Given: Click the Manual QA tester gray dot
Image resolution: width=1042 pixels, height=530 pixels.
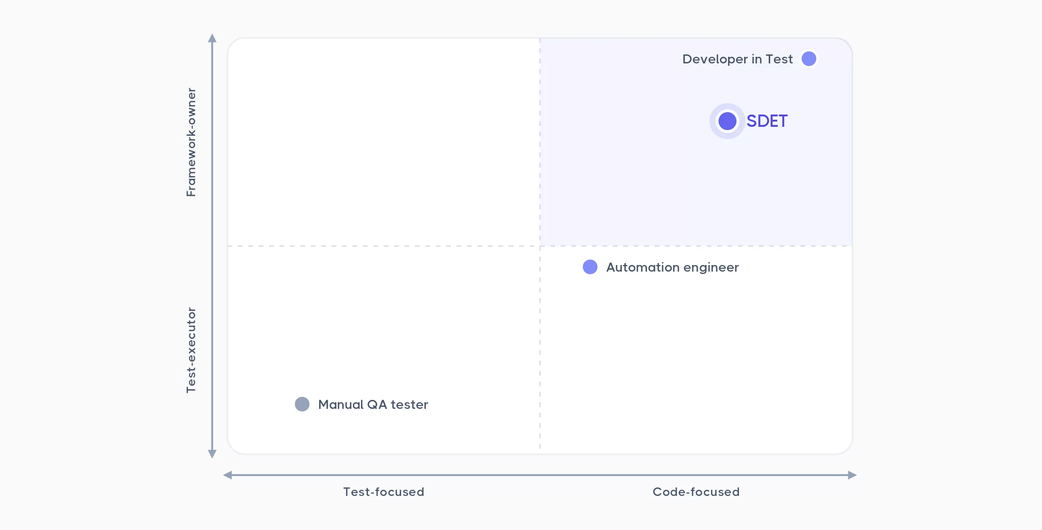Looking at the screenshot, I should click(x=302, y=404).
